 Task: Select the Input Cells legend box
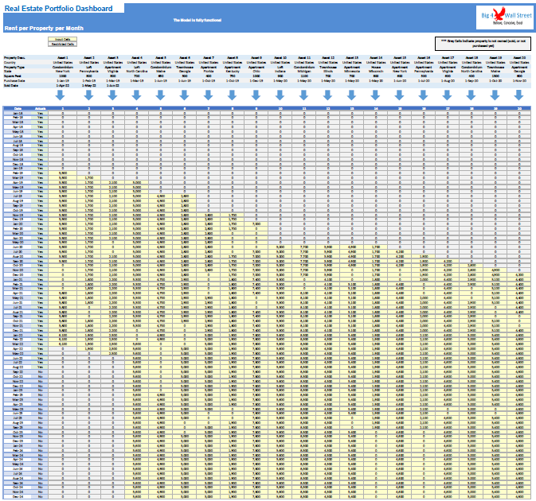point(62,39)
